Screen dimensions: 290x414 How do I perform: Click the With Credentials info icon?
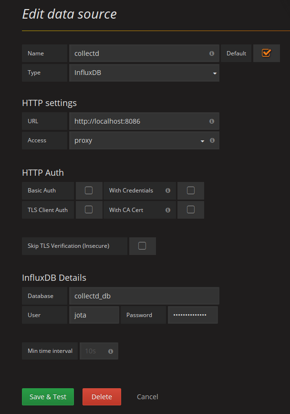click(x=168, y=191)
